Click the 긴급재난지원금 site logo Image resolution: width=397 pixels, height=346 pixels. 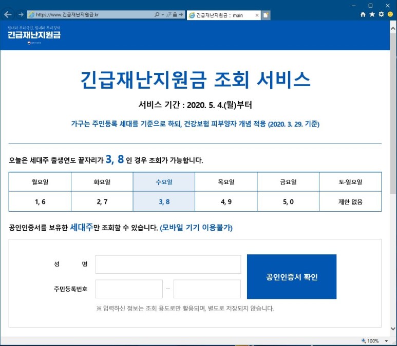click(34, 35)
